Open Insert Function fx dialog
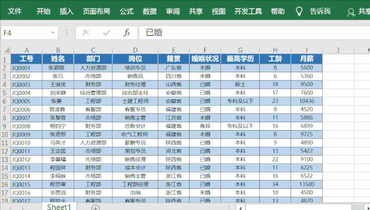Image resolution: width=370 pixels, height=210 pixels. (127, 32)
